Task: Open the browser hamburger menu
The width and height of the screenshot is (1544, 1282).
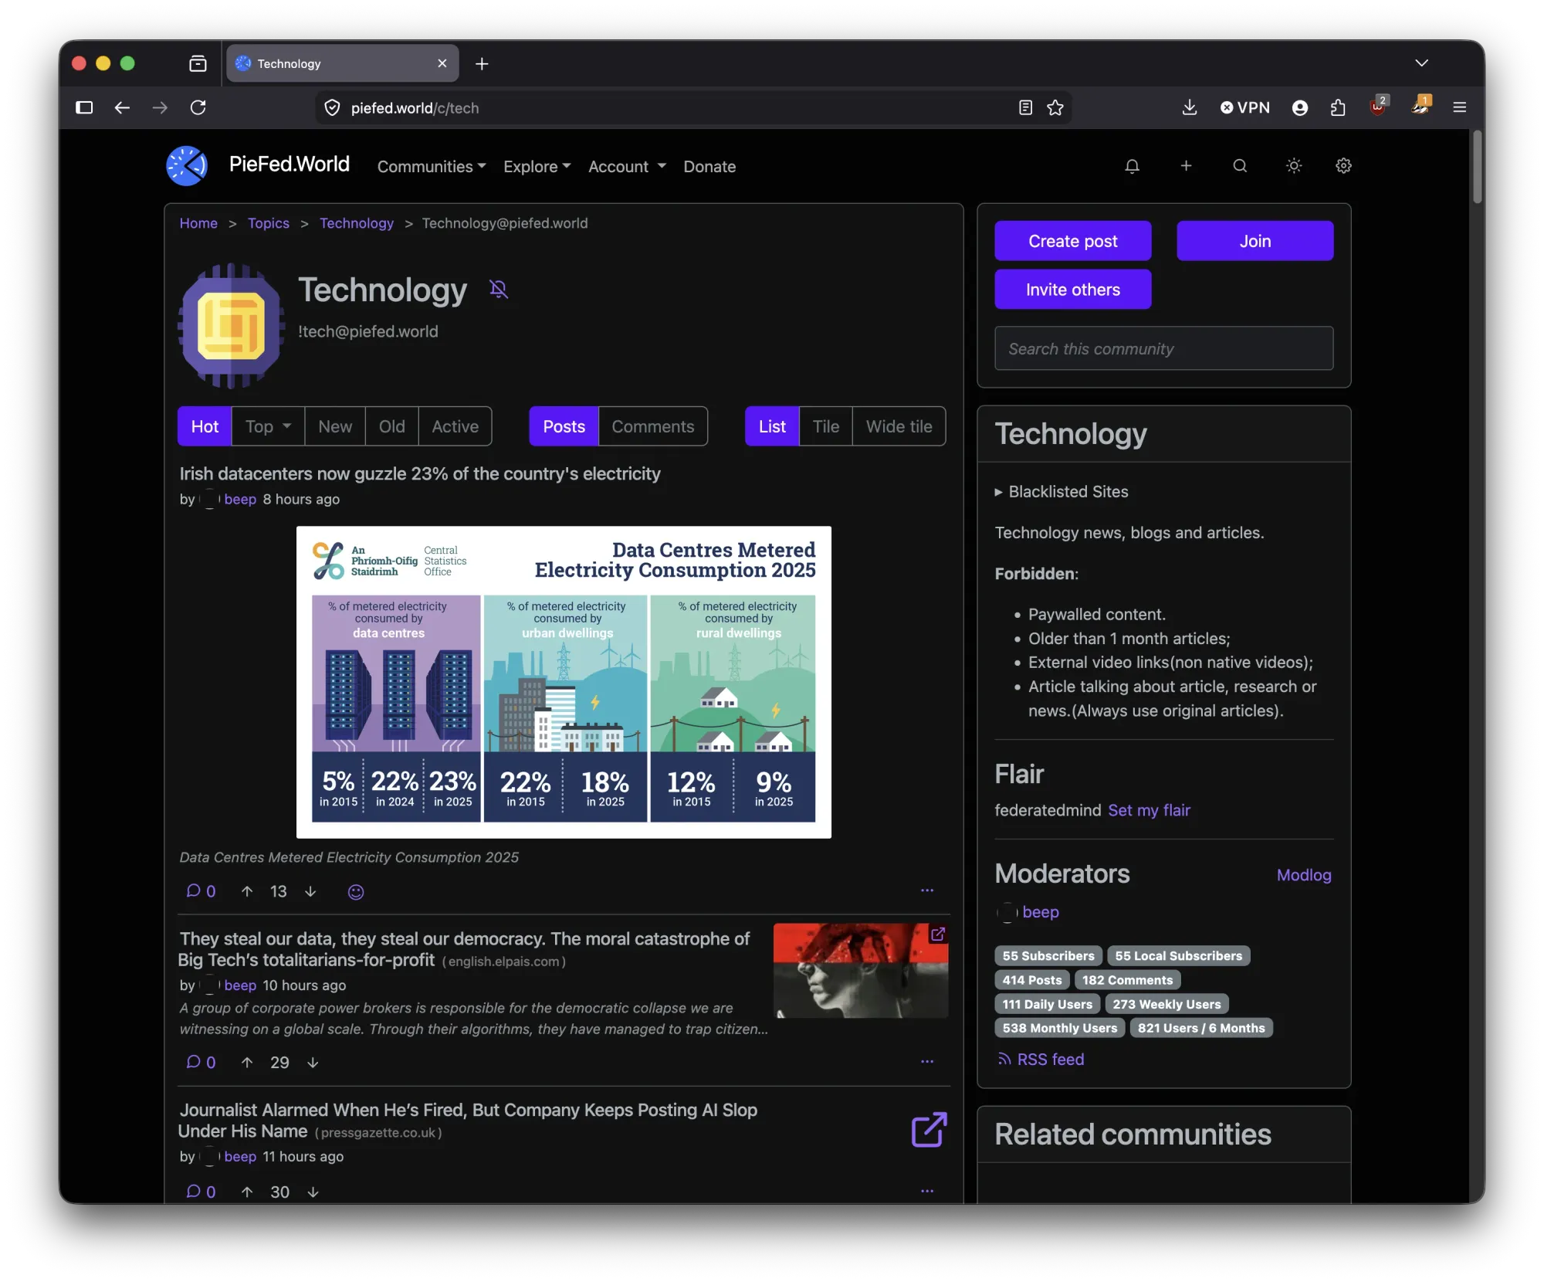Action: pyautogui.click(x=1459, y=107)
